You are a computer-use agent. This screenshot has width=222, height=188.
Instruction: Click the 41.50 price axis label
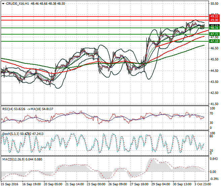click(x=214, y=104)
